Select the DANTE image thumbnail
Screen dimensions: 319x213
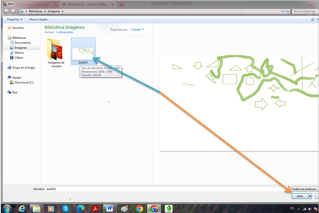pos(83,51)
